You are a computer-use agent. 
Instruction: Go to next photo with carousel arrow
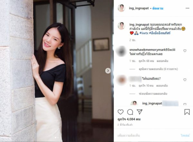click(x=108, y=71)
